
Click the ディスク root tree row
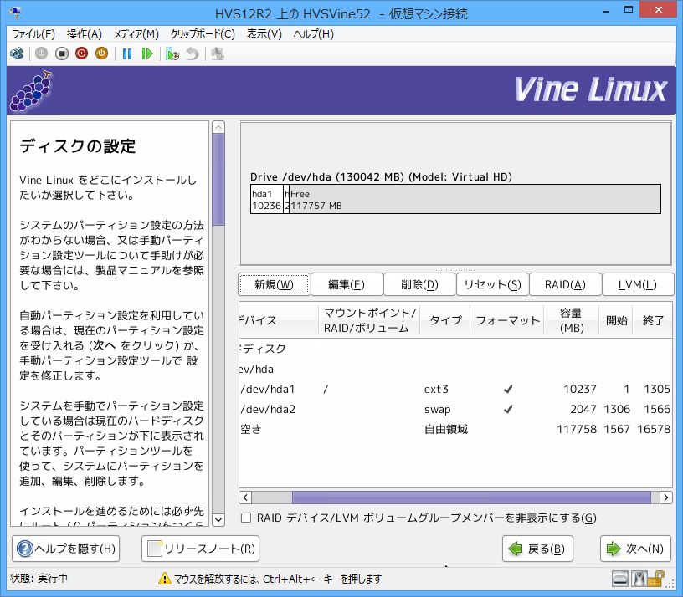[455, 349]
